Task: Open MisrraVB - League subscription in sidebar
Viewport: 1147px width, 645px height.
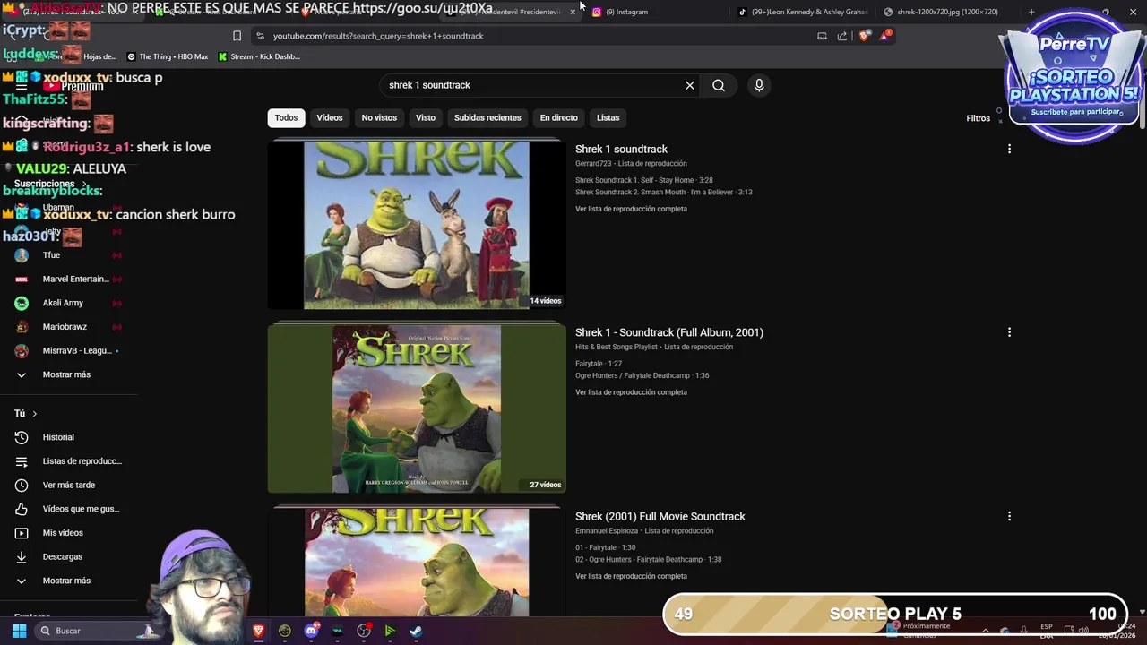Action: 68,350
